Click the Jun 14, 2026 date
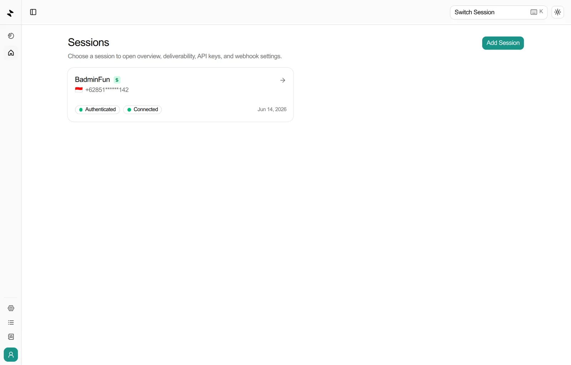The height and width of the screenshot is (365, 571). (272, 110)
